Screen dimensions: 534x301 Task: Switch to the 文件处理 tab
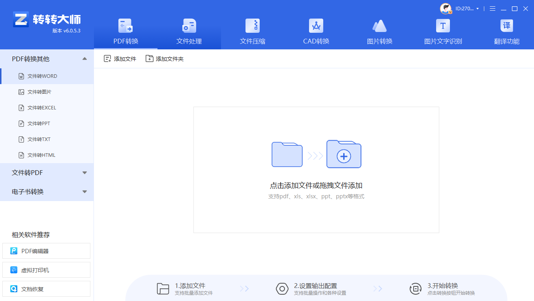[x=189, y=30]
